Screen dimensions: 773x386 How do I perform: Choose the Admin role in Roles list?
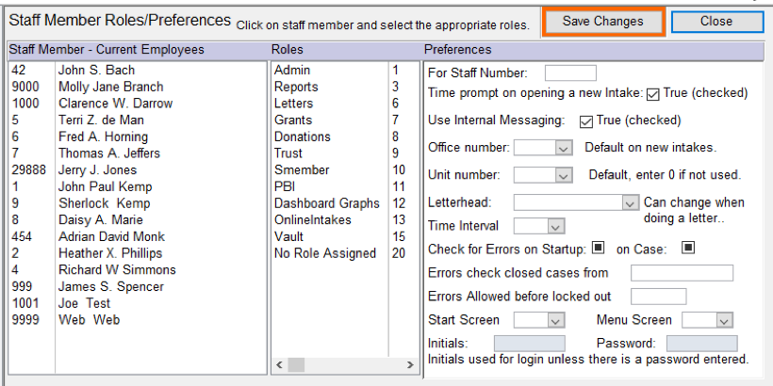(292, 71)
